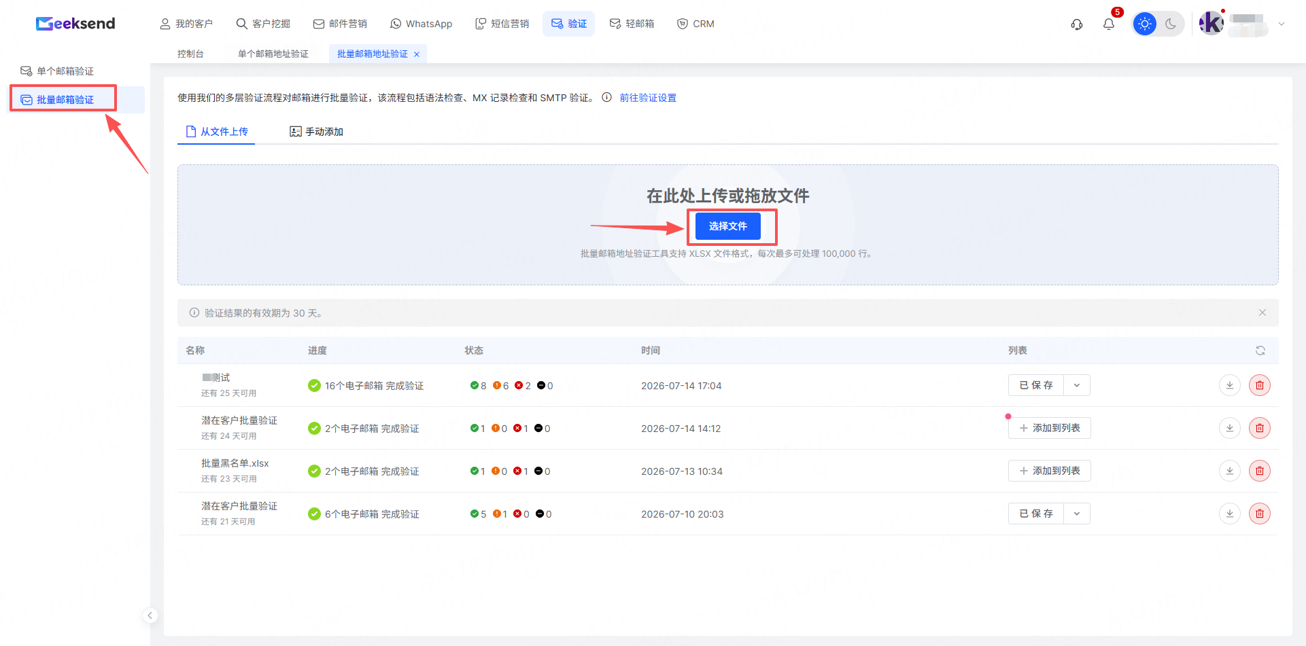Open 轻邮箱 menu
The height and width of the screenshot is (646, 1306).
click(x=632, y=24)
